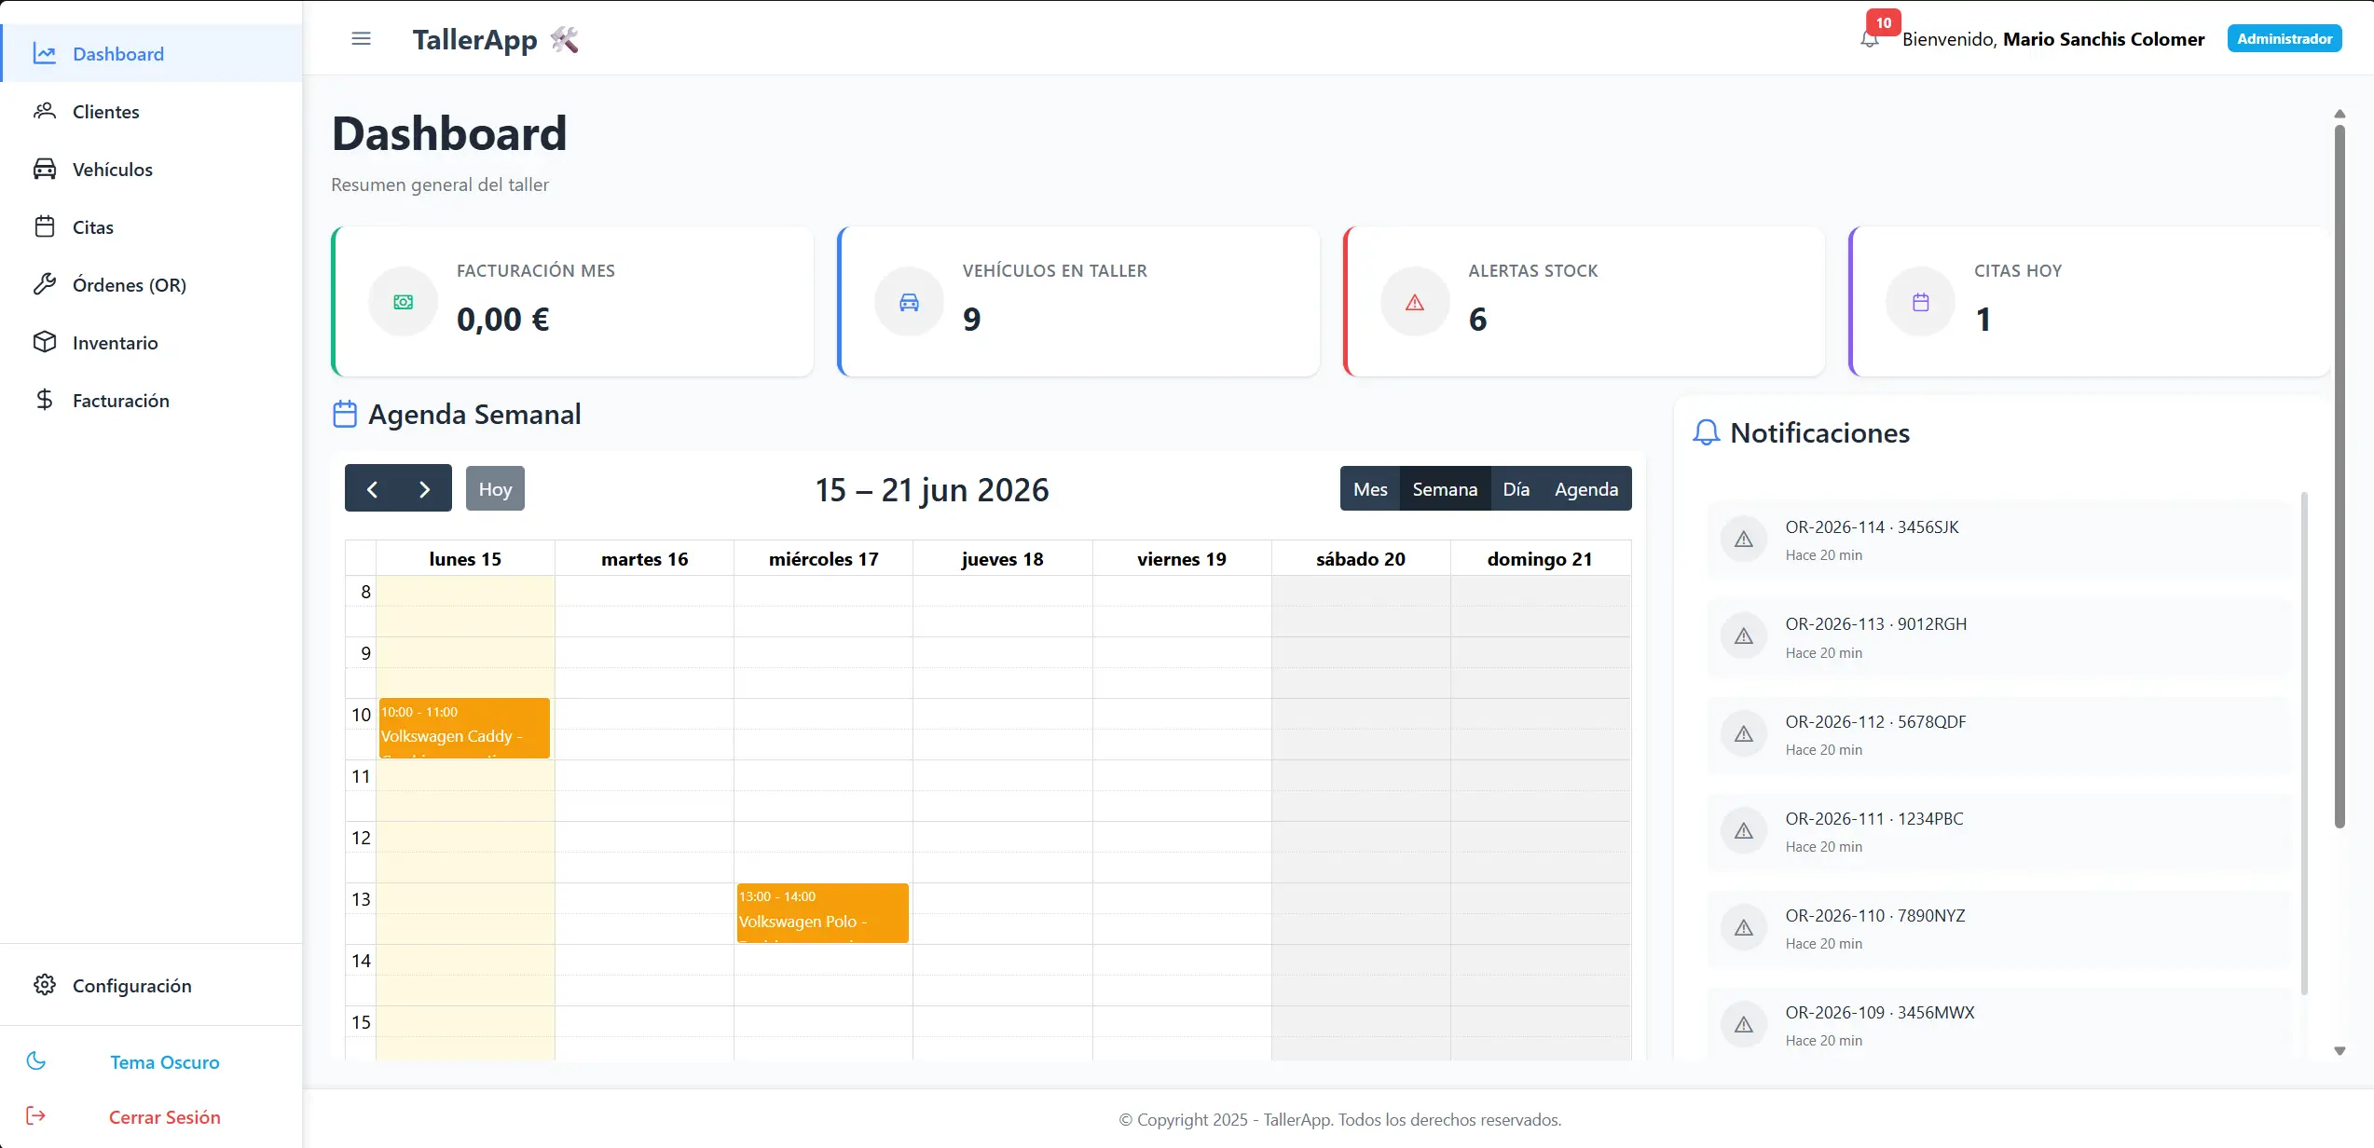The height and width of the screenshot is (1148, 2374).
Task: Click the Inventario box icon
Action: [45, 343]
